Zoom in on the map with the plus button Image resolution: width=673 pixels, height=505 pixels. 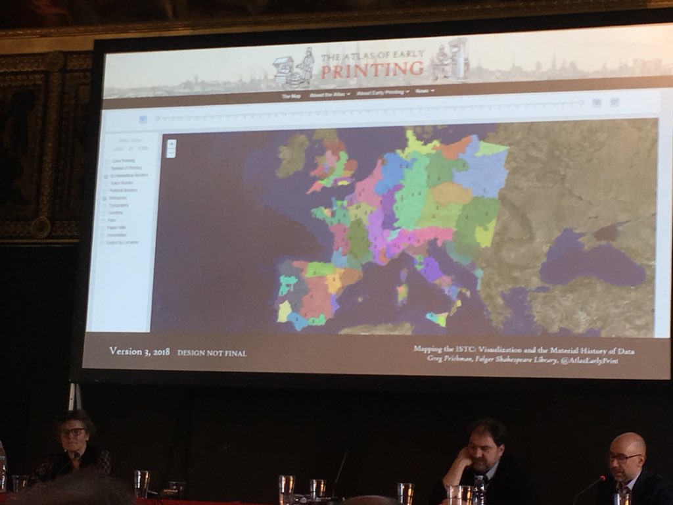coord(172,144)
